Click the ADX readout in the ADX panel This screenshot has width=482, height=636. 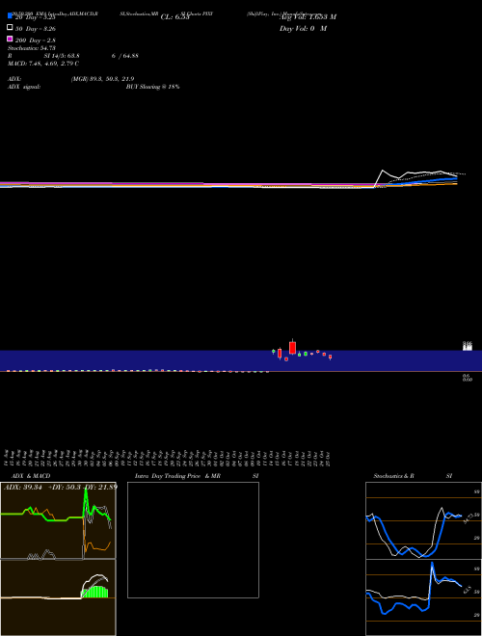tap(61, 487)
